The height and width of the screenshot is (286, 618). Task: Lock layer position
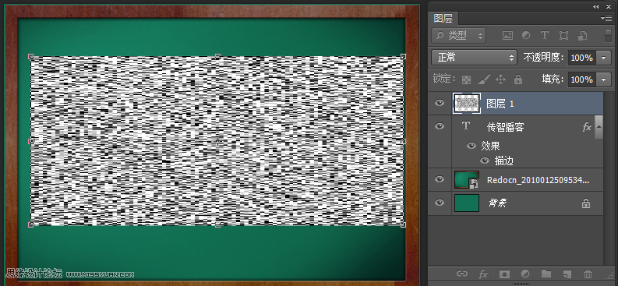pos(500,79)
